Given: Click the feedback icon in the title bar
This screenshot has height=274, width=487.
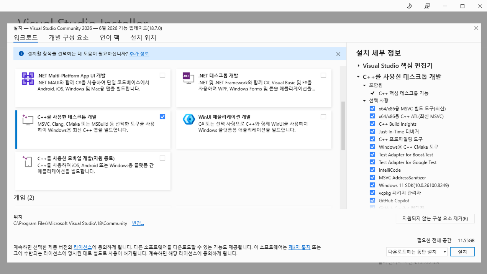Looking at the screenshot, I should (427, 6).
